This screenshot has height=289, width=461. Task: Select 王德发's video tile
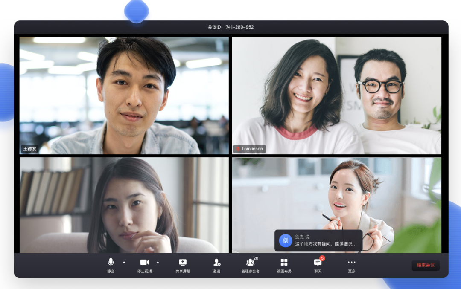click(124, 95)
